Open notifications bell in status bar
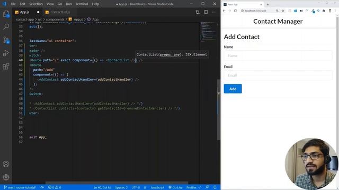The image size is (339, 190). [215, 187]
